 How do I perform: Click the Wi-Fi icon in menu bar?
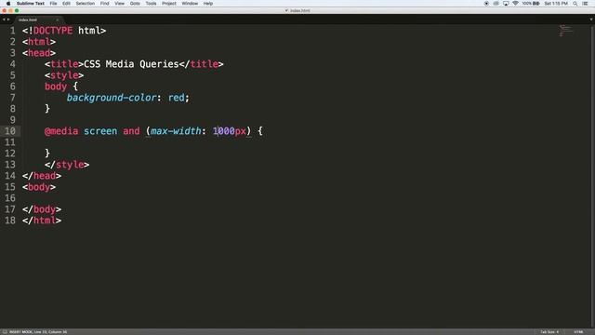515,4
